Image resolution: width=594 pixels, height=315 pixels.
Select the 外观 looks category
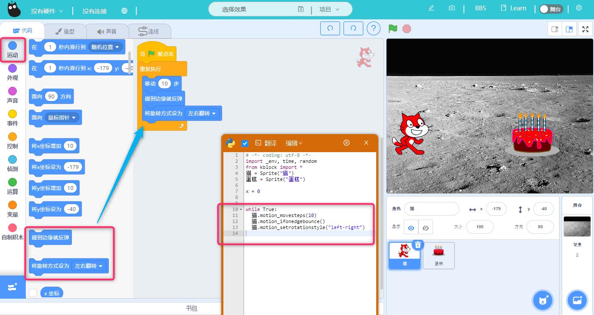click(x=12, y=73)
